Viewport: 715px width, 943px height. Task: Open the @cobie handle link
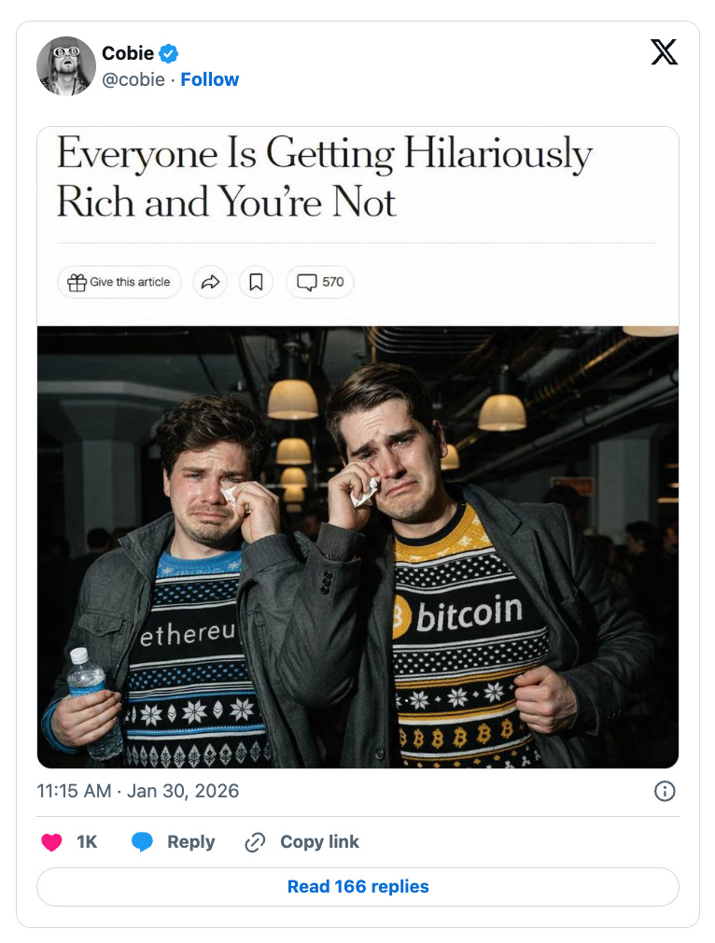[133, 79]
